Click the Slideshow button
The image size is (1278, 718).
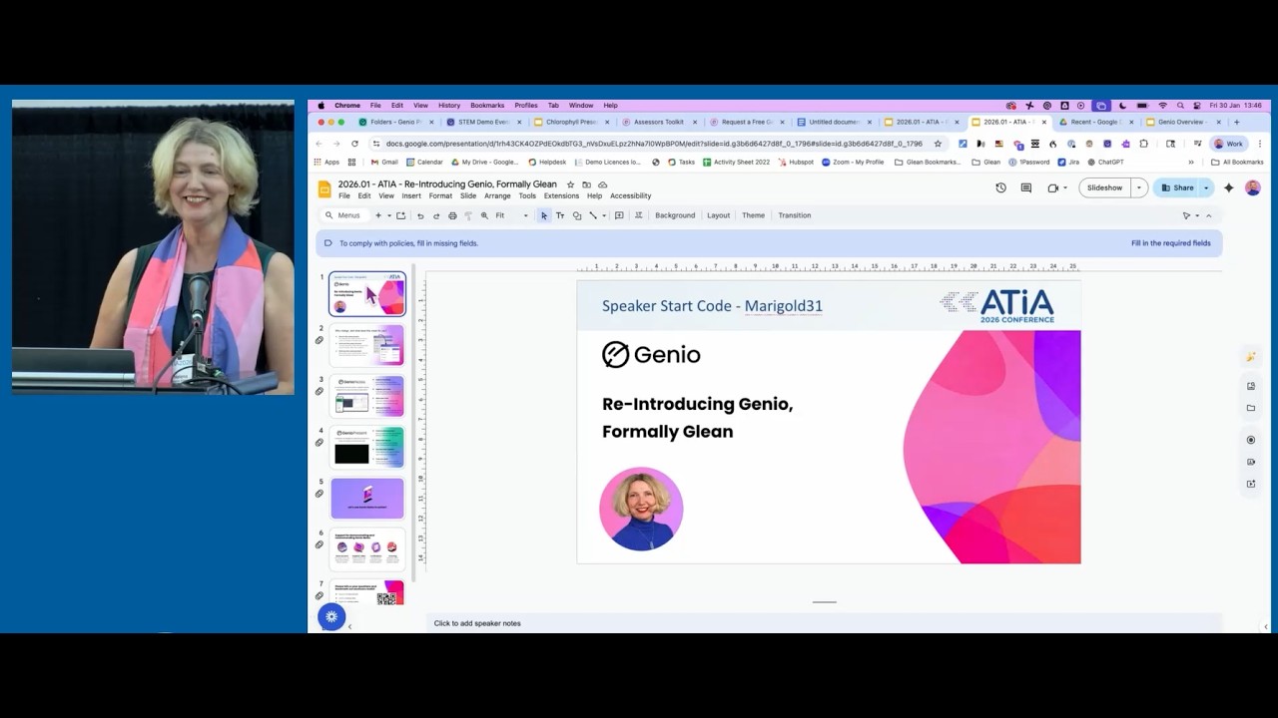1104,187
